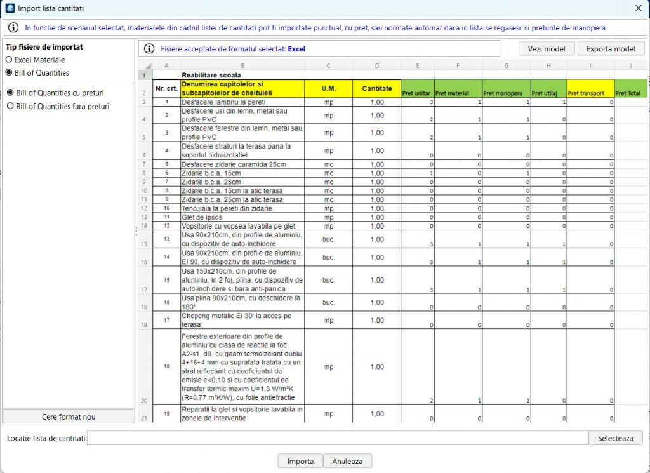This screenshot has height=473, width=650.
Task: Click the 'Desfacere lambriu la pereti' cell
Action: coord(242,102)
